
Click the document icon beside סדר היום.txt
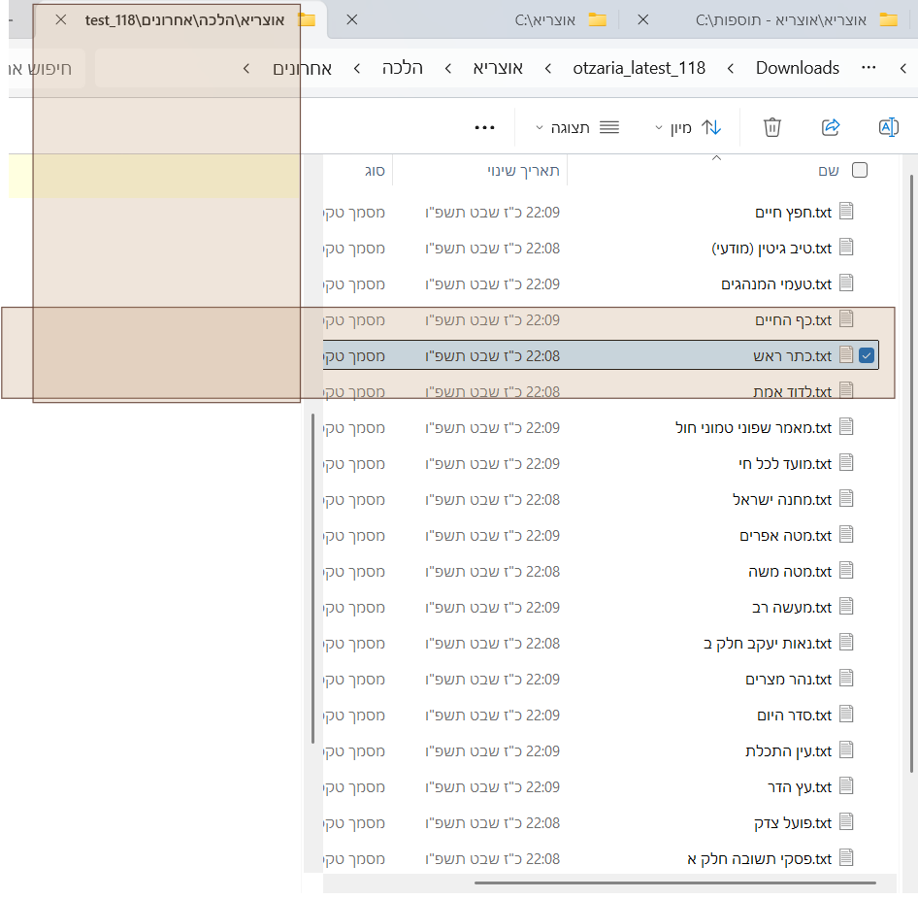tap(846, 715)
